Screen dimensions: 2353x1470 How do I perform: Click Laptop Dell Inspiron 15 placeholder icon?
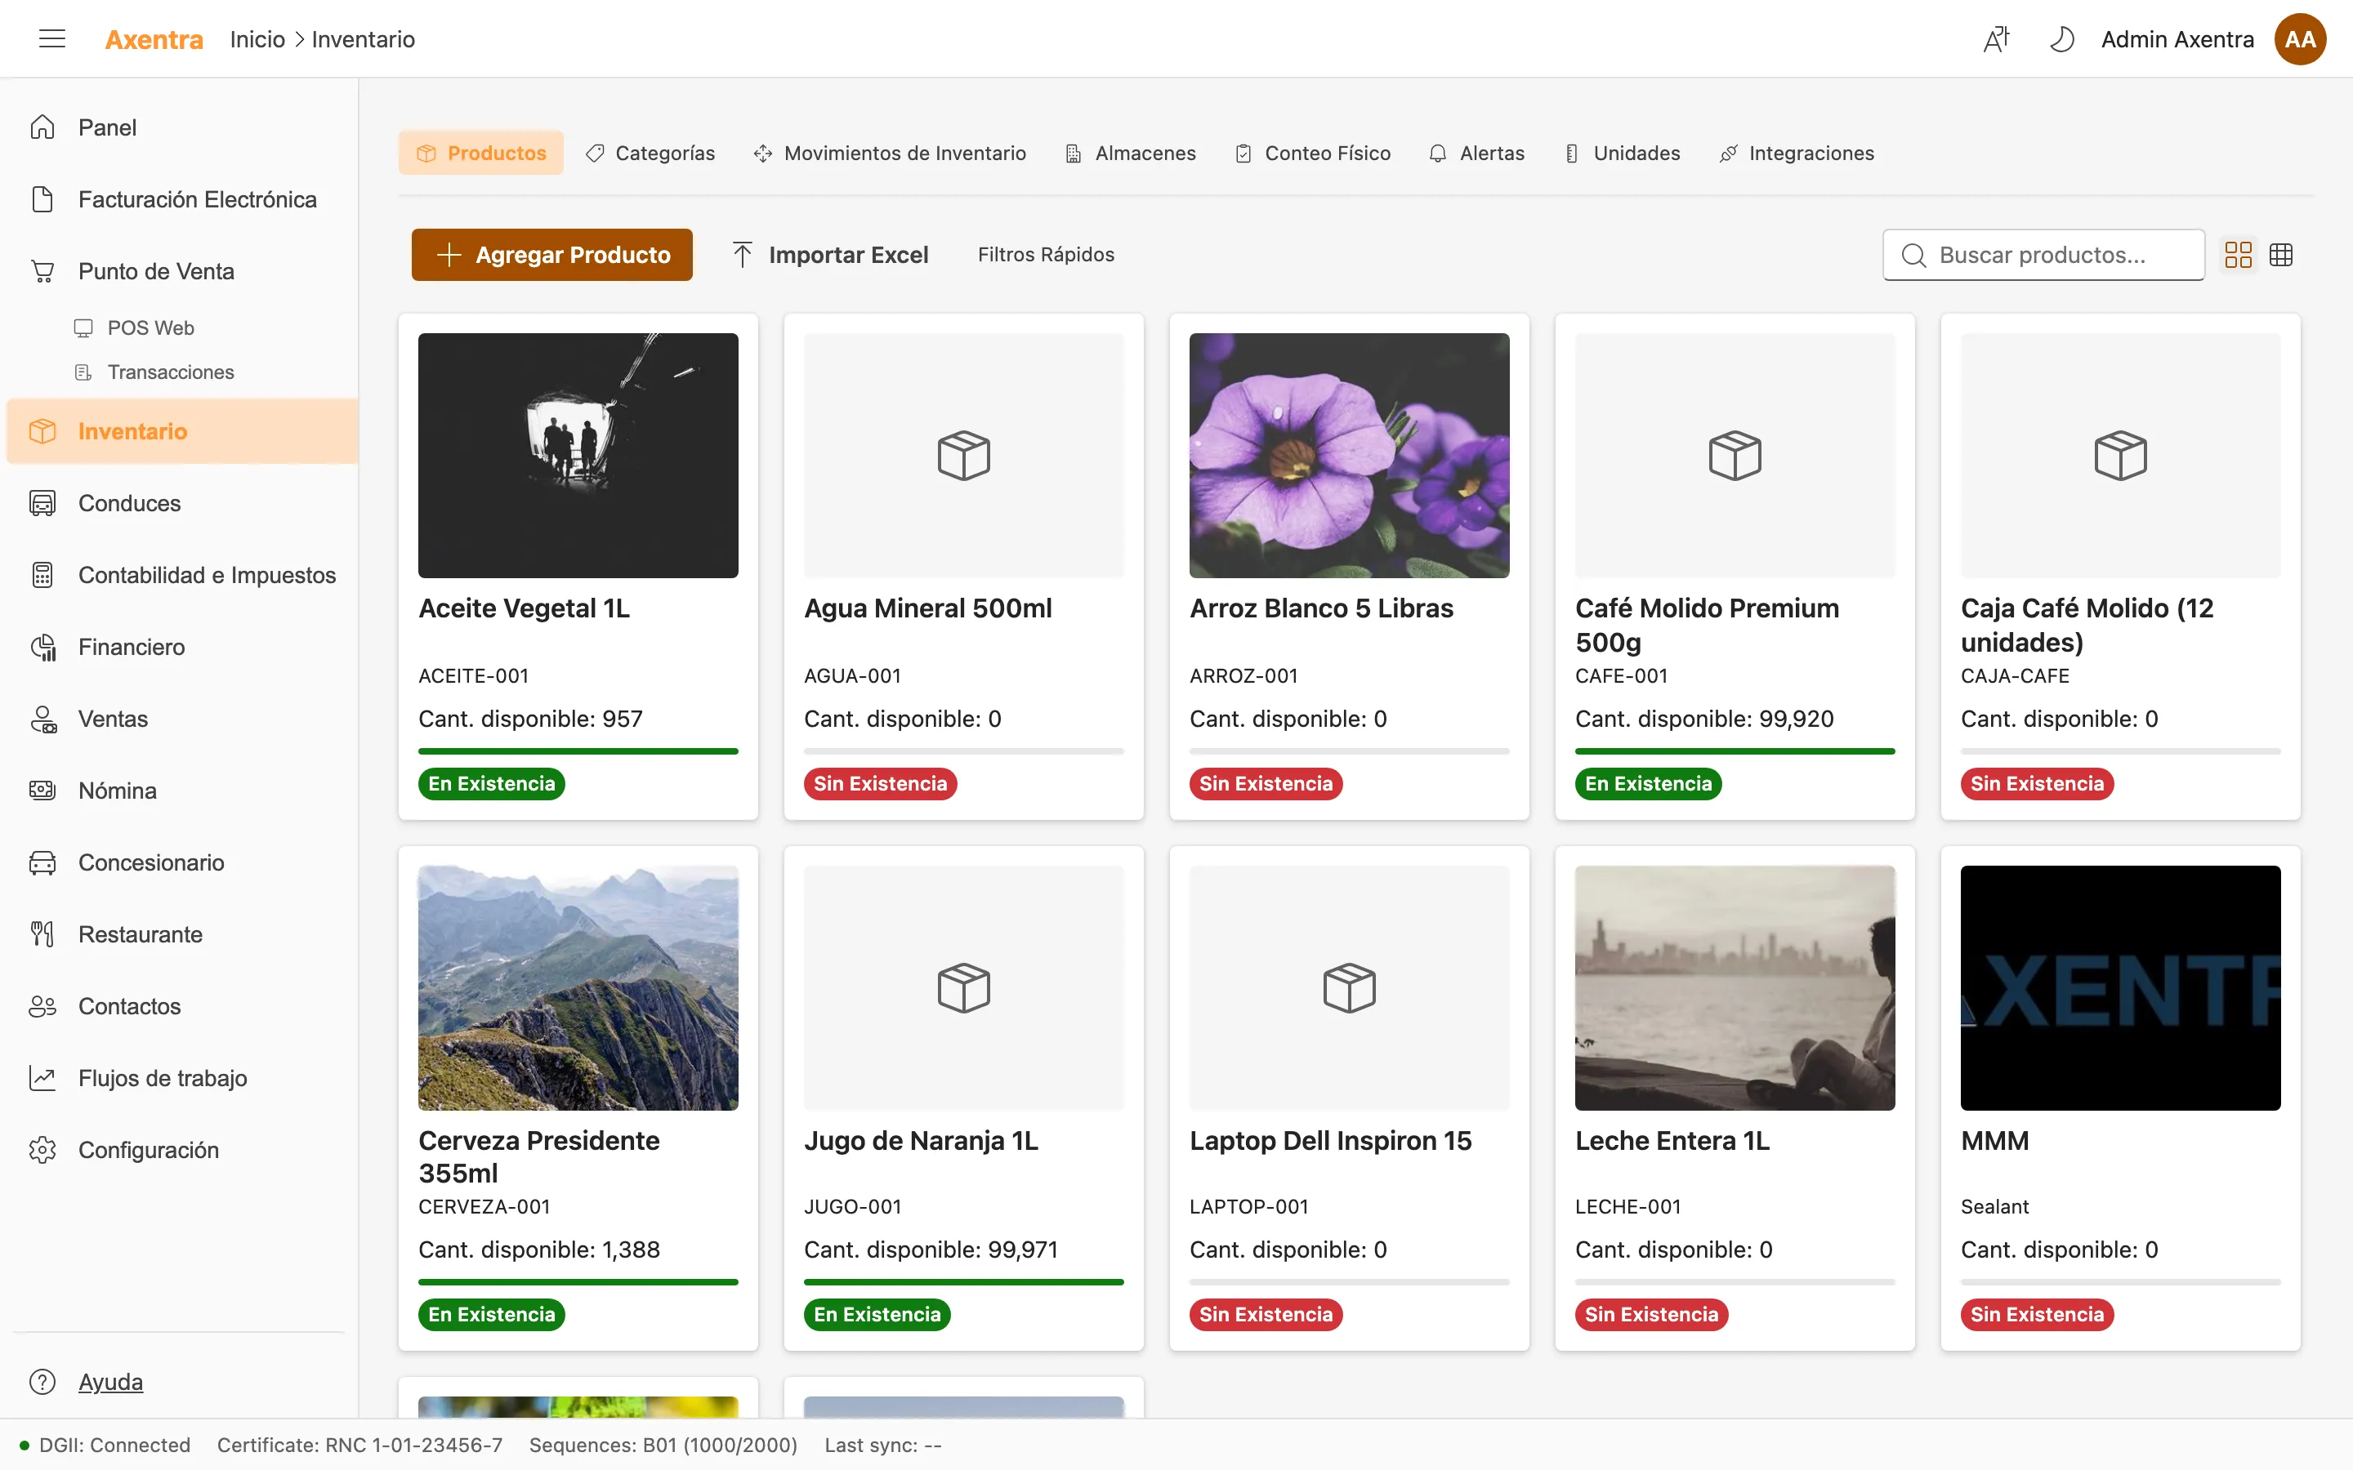coord(1350,988)
